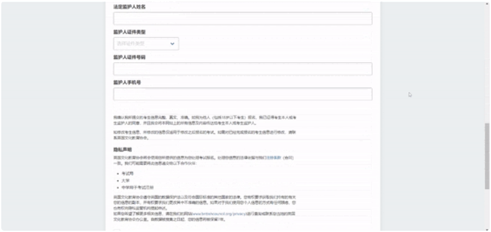The height and width of the screenshot is (232, 491).
Task: Click the 考试局 bullet item
Action: click(x=128, y=174)
